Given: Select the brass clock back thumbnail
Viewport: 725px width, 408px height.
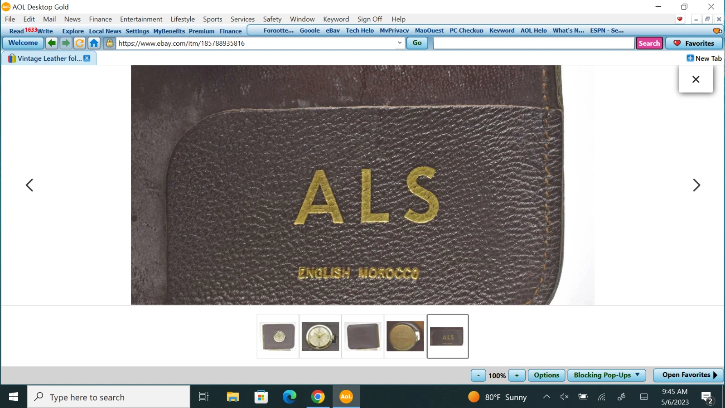Looking at the screenshot, I should pos(405,336).
